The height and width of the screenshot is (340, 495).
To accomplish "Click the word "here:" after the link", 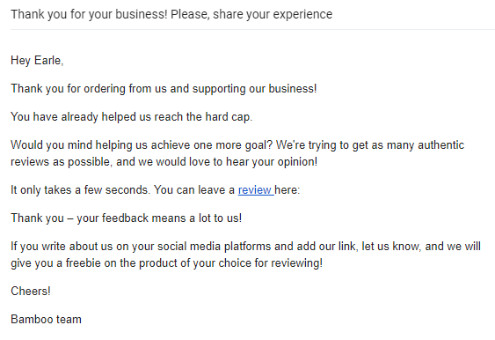I will 287,189.
